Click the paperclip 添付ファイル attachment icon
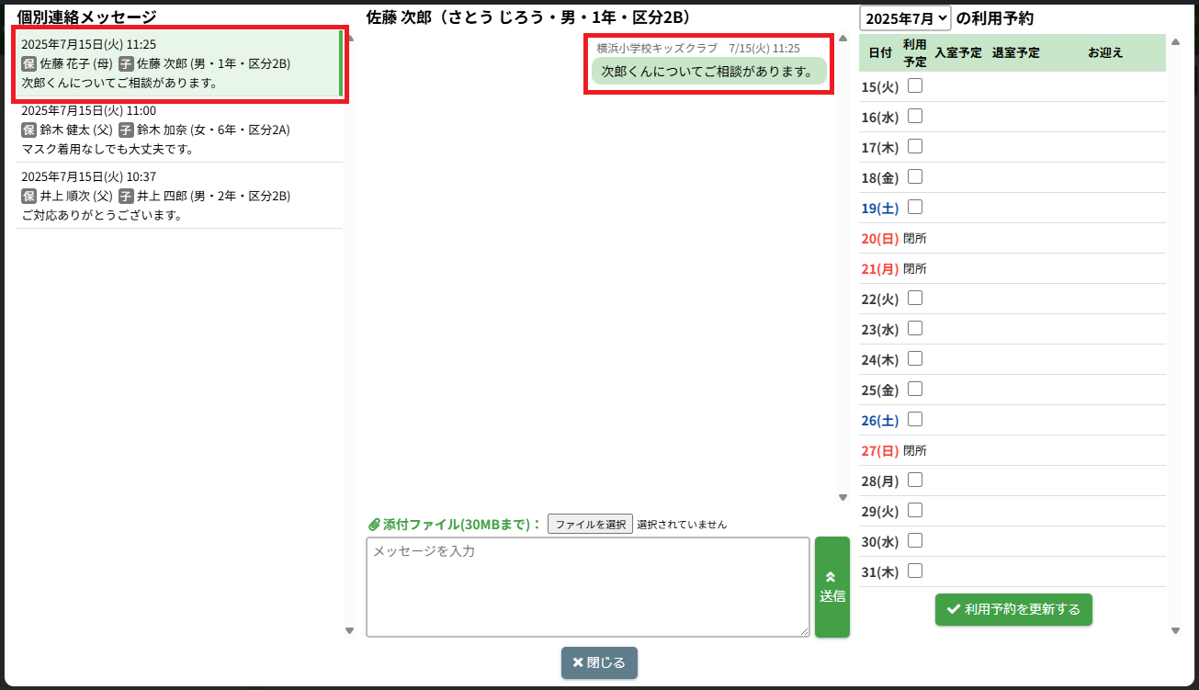The height and width of the screenshot is (690, 1199). (374, 525)
